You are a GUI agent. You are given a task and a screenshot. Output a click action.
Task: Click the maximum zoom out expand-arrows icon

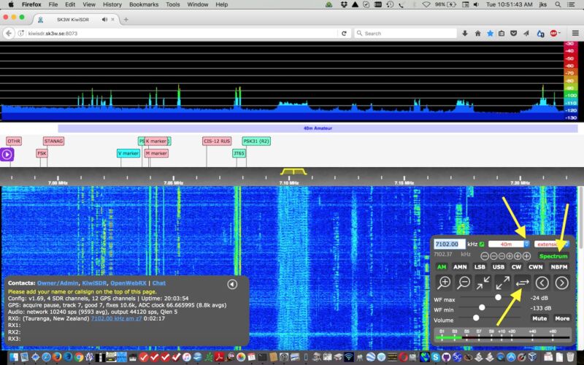503,283
